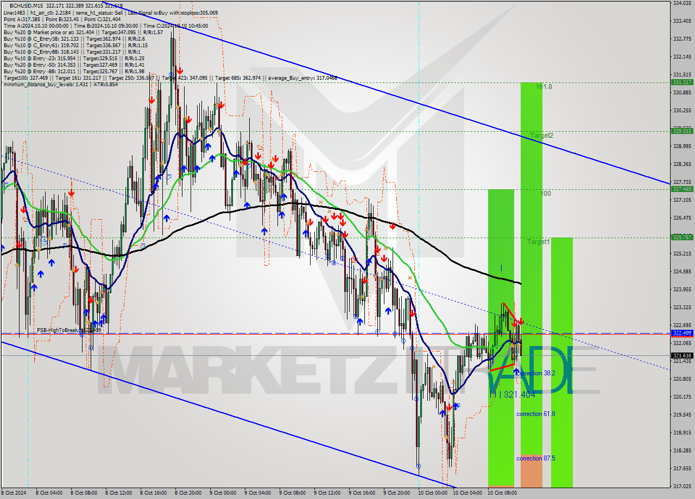695x499 pixels.
Task: Click the Target1 label
Action: pos(539,241)
